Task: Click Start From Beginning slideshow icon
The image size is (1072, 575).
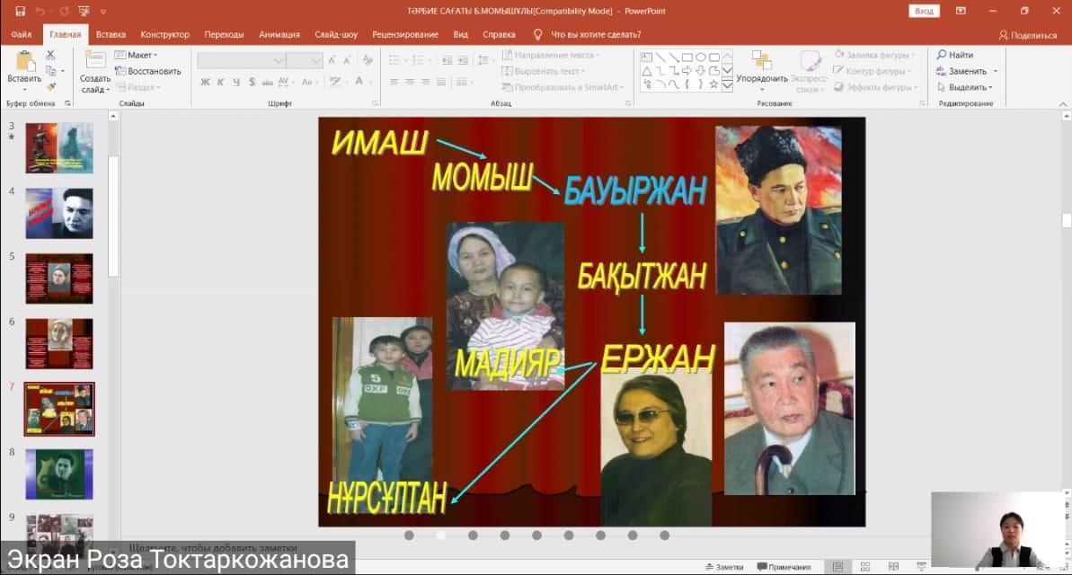Action: click(x=82, y=11)
